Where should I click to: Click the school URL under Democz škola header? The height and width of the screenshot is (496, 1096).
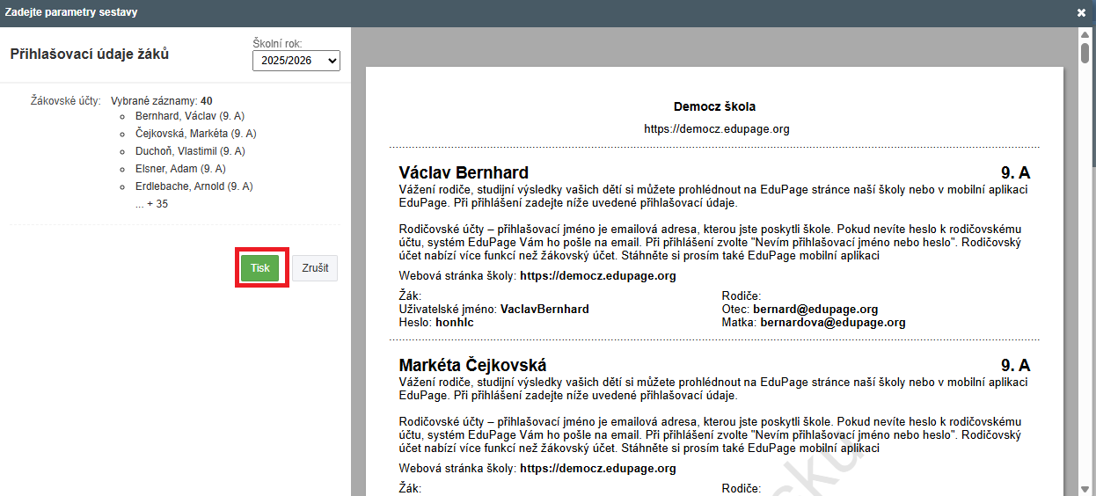tap(714, 128)
